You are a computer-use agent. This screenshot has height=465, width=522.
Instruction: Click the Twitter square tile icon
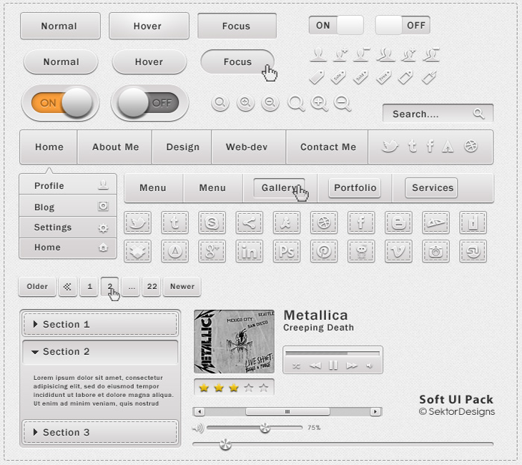click(137, 222)
